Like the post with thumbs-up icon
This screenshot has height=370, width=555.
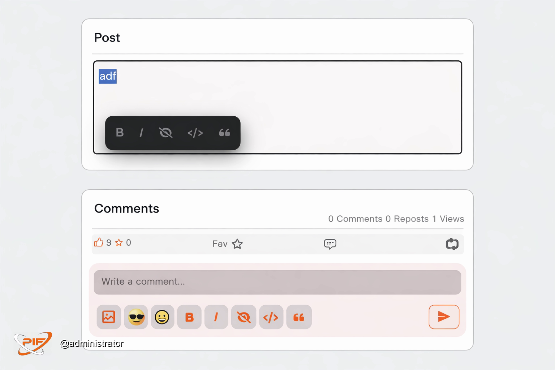click(x=99, y=242)
